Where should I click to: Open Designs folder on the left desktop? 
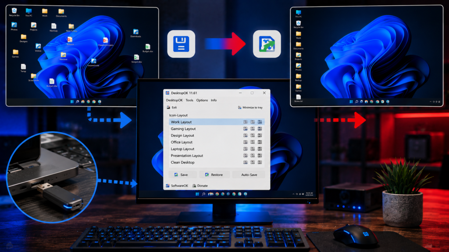click(x=24, y=38)
